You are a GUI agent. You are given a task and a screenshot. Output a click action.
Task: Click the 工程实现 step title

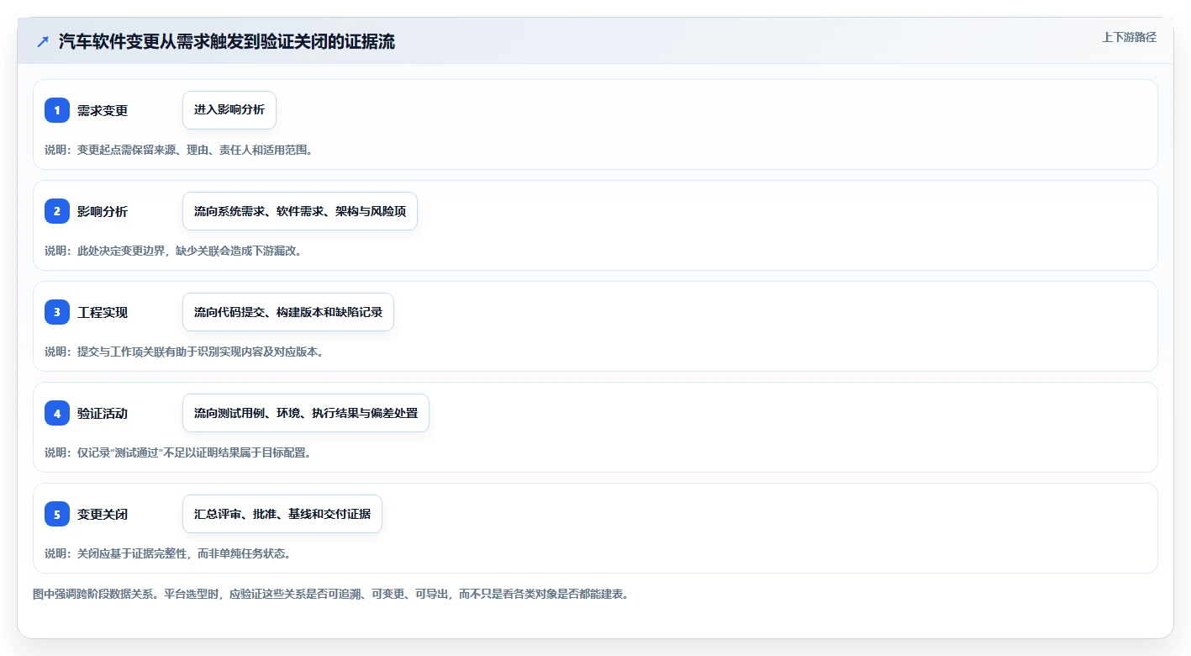click(x=103, y=312)
